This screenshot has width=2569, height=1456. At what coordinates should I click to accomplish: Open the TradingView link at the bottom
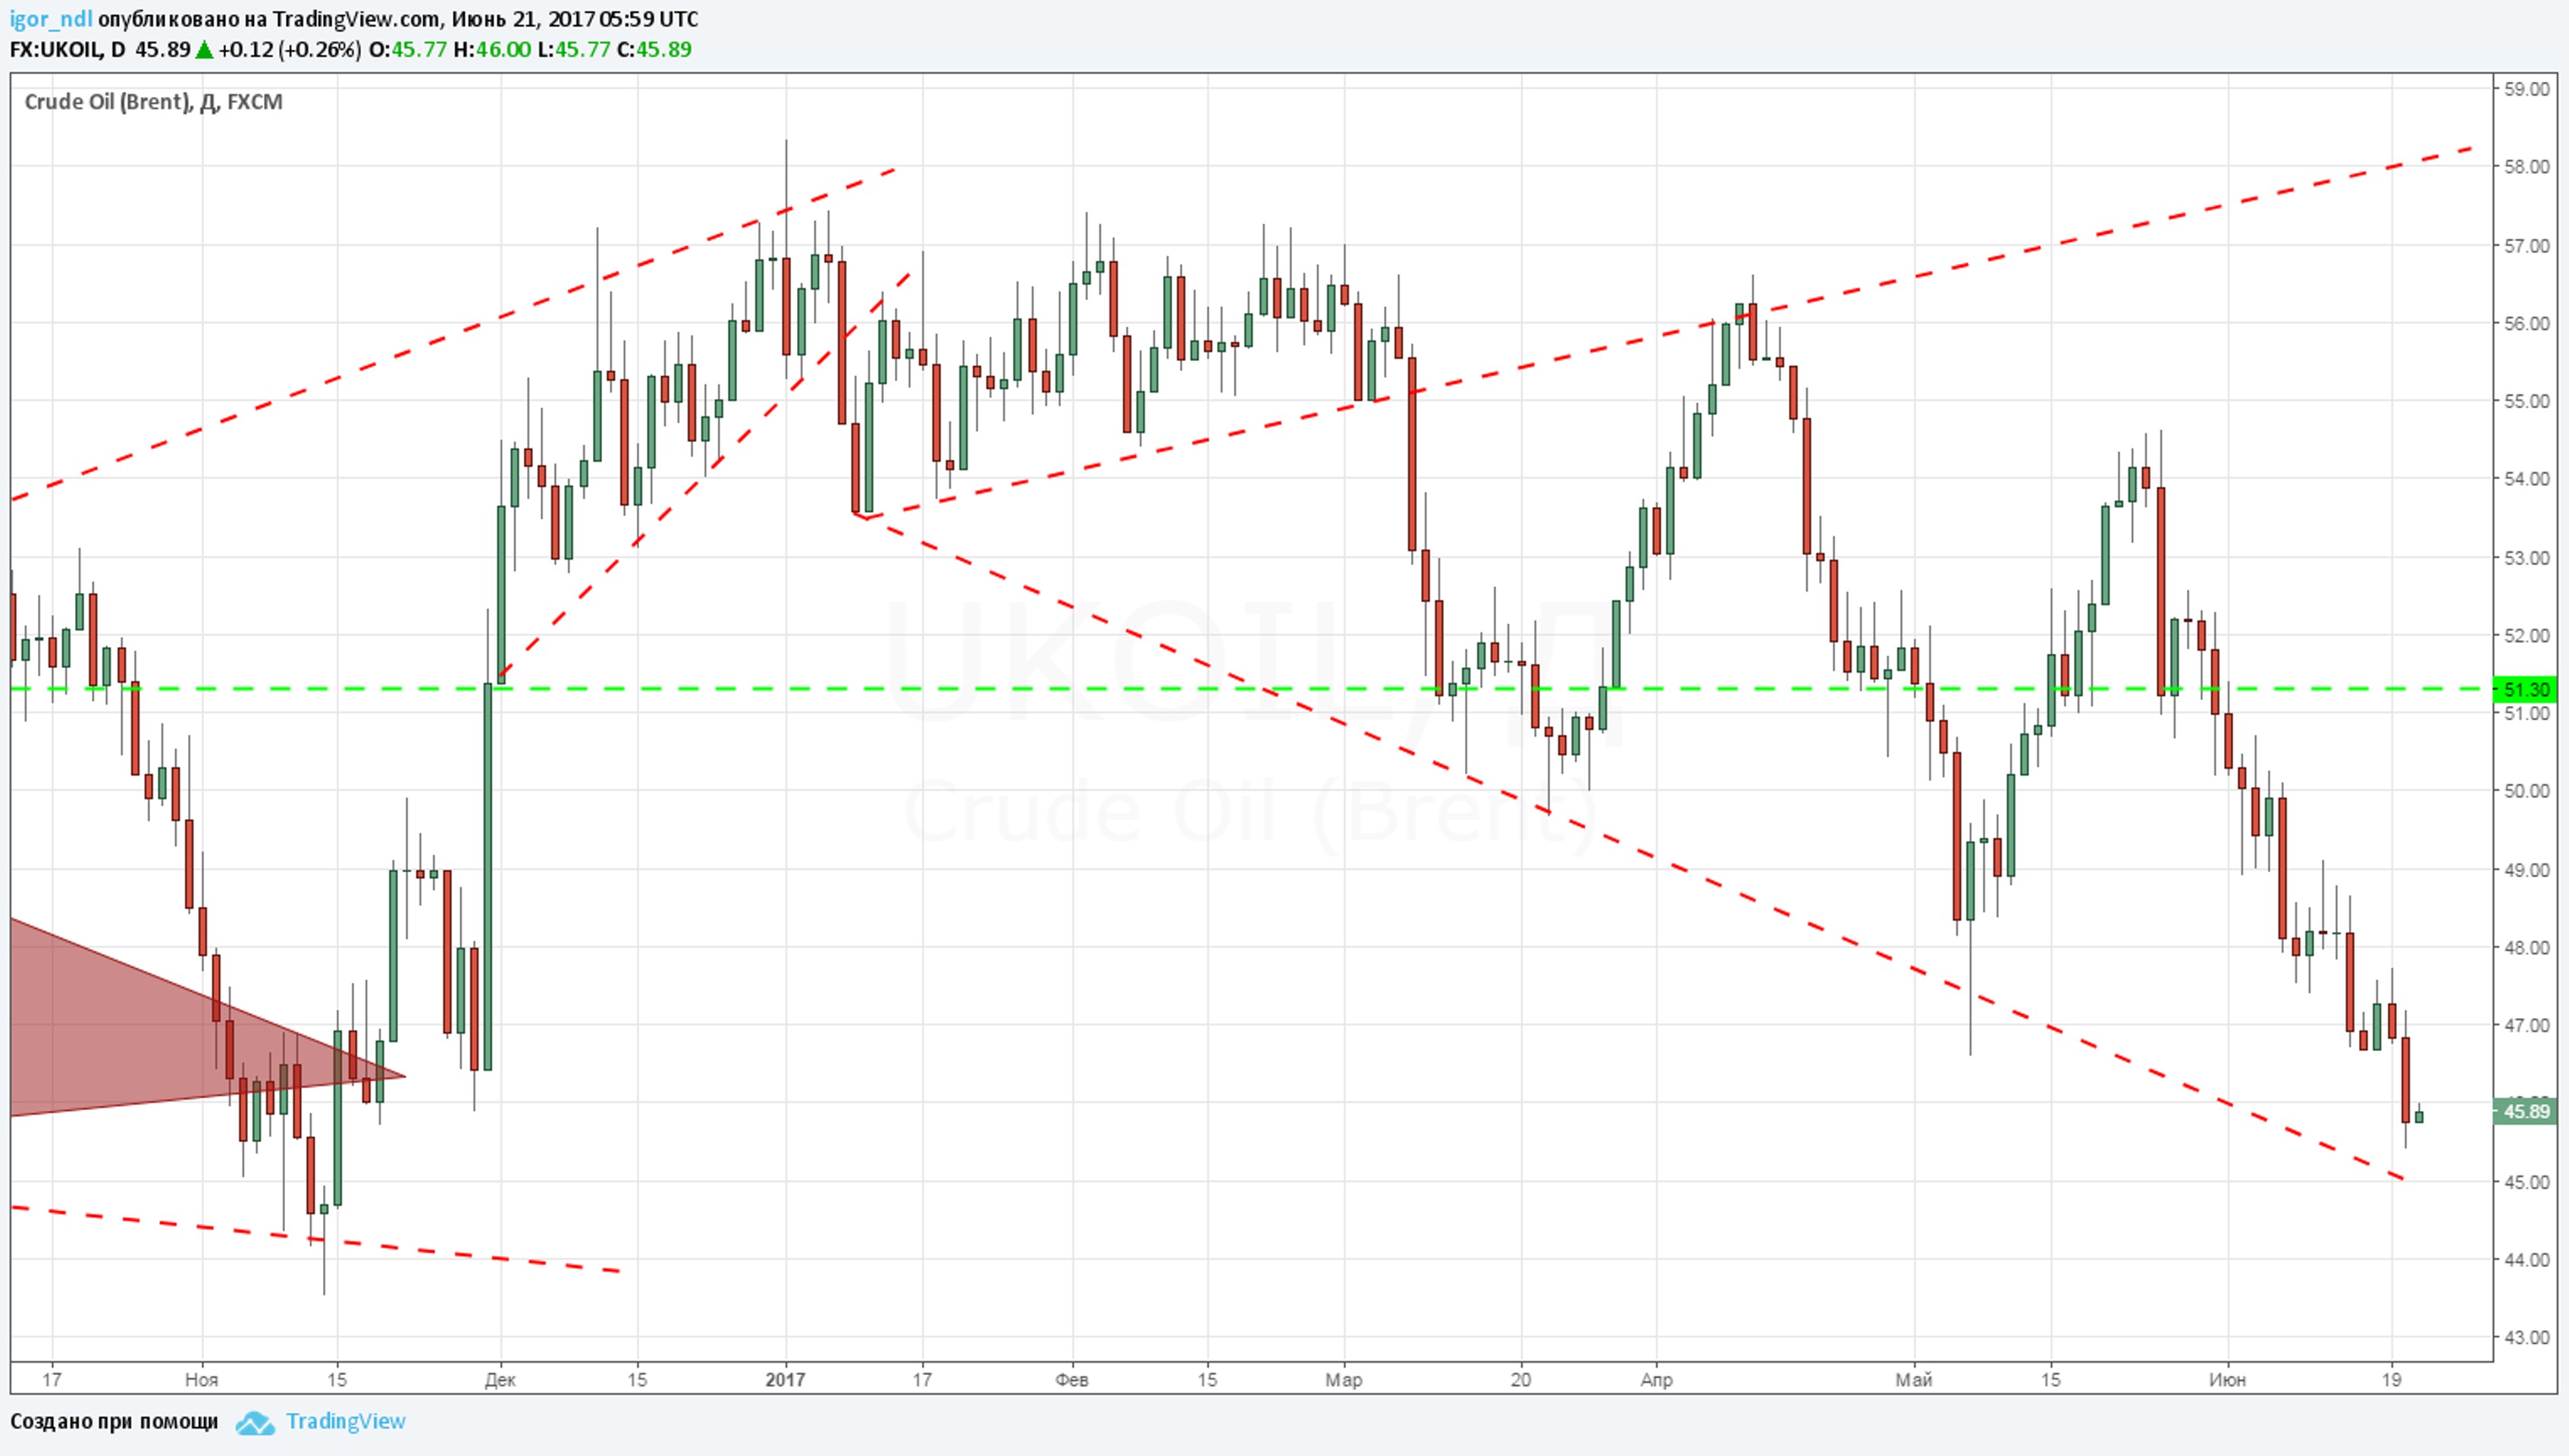point(345,1421)
